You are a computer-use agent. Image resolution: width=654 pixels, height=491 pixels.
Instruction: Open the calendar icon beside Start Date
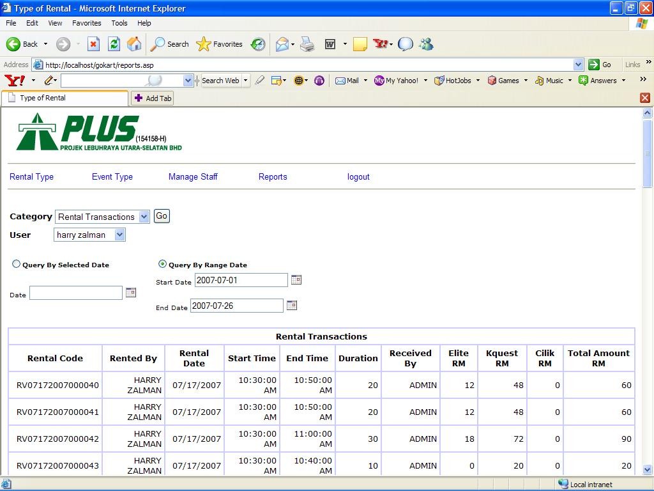(x=296, y=279)
